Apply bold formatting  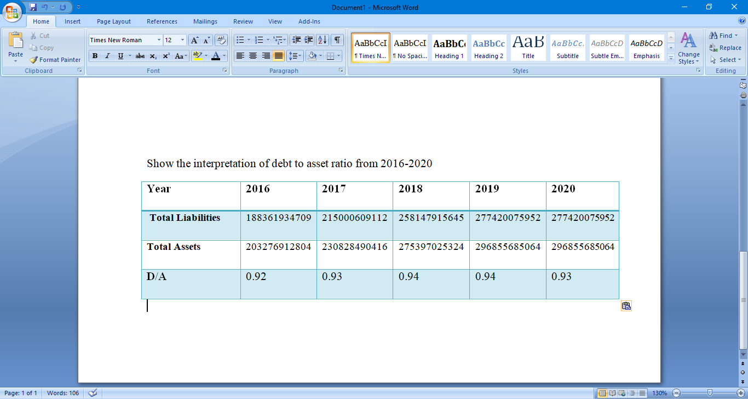tap(94, 56)
